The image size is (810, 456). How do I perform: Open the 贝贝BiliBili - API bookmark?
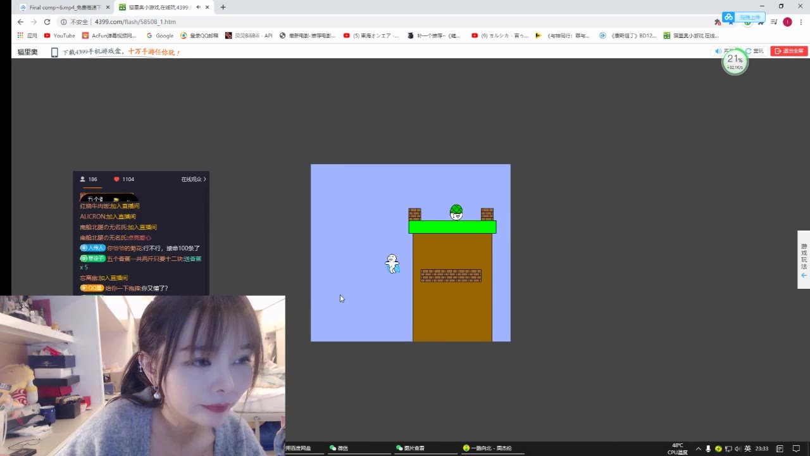click(x=249, y=35)
